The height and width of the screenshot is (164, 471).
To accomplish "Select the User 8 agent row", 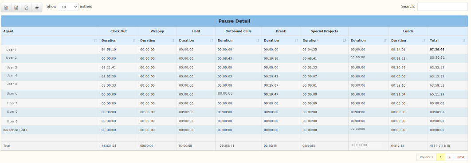I will coord(234,112).
